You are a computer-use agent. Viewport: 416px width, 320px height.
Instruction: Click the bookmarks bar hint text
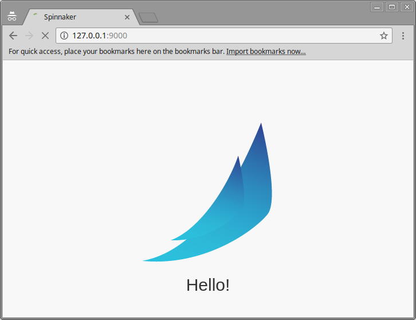(x=116, y=51)
